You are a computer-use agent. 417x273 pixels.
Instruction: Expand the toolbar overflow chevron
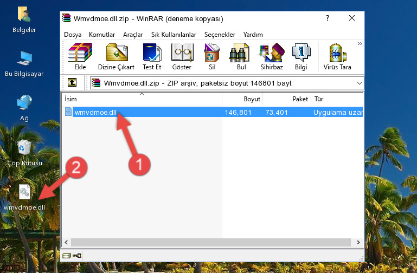click(360, 44)
